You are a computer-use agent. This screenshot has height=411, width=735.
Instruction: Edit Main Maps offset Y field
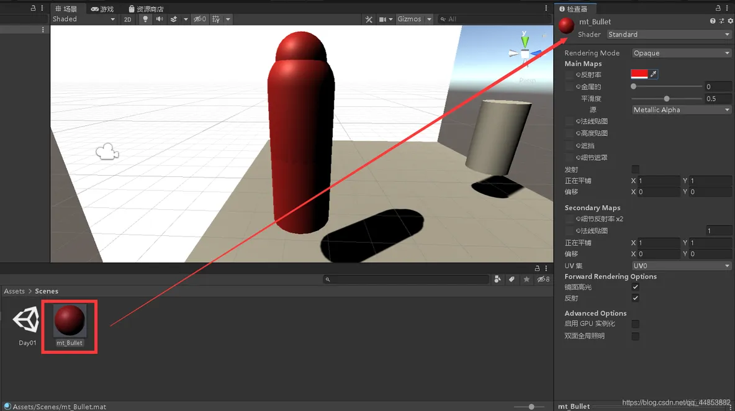[x=710, y=192]
